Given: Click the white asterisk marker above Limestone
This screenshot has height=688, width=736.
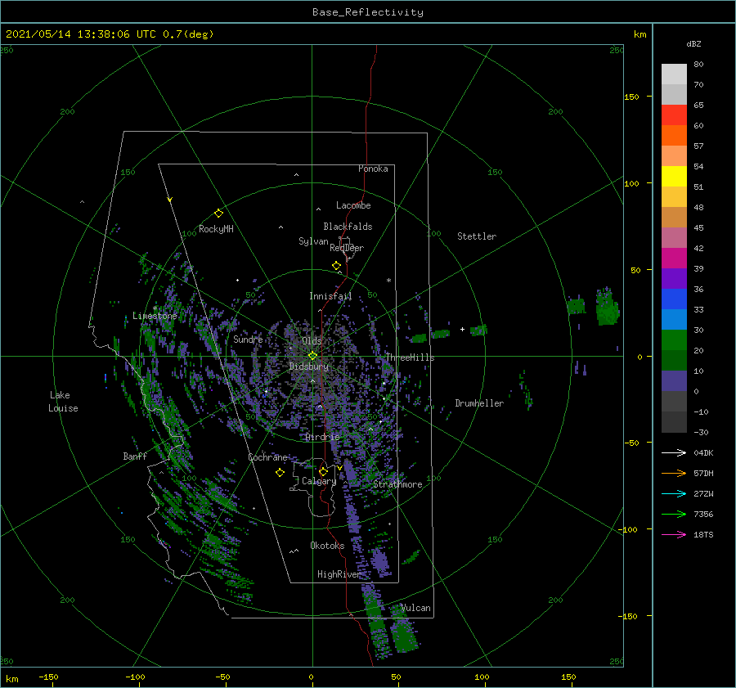Looking at the screenshot, I should tap(155, 308).
